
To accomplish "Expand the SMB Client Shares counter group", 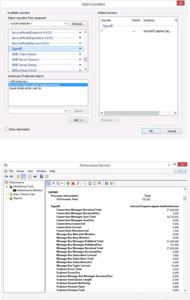I will (80, 54).
